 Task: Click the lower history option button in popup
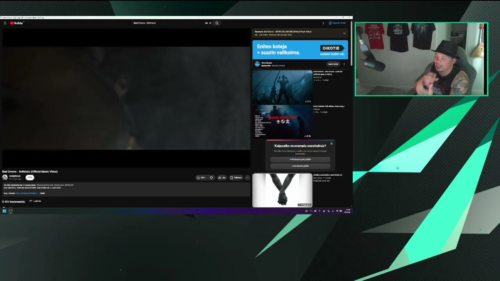[300, 166]
